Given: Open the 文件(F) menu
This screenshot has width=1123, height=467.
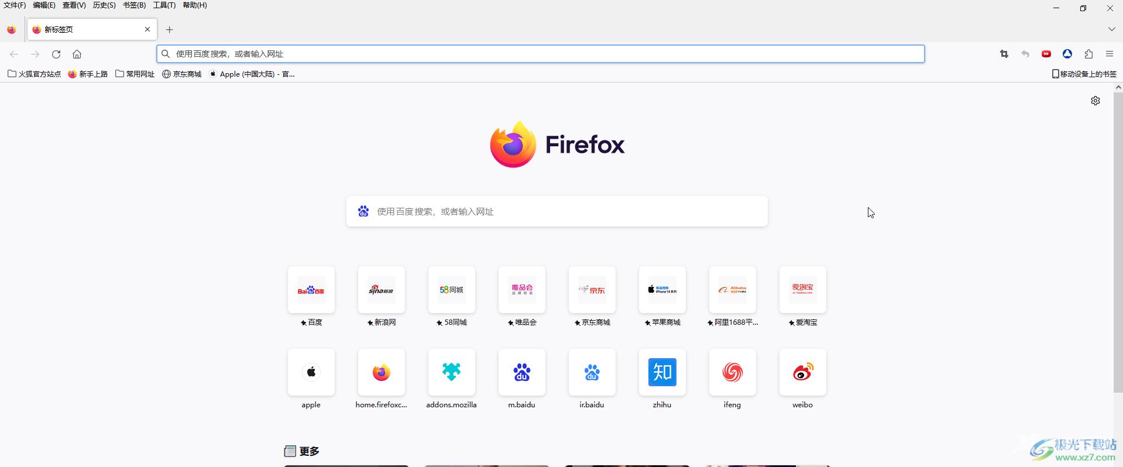Looking at the screenshot, I should click(15, 5).
